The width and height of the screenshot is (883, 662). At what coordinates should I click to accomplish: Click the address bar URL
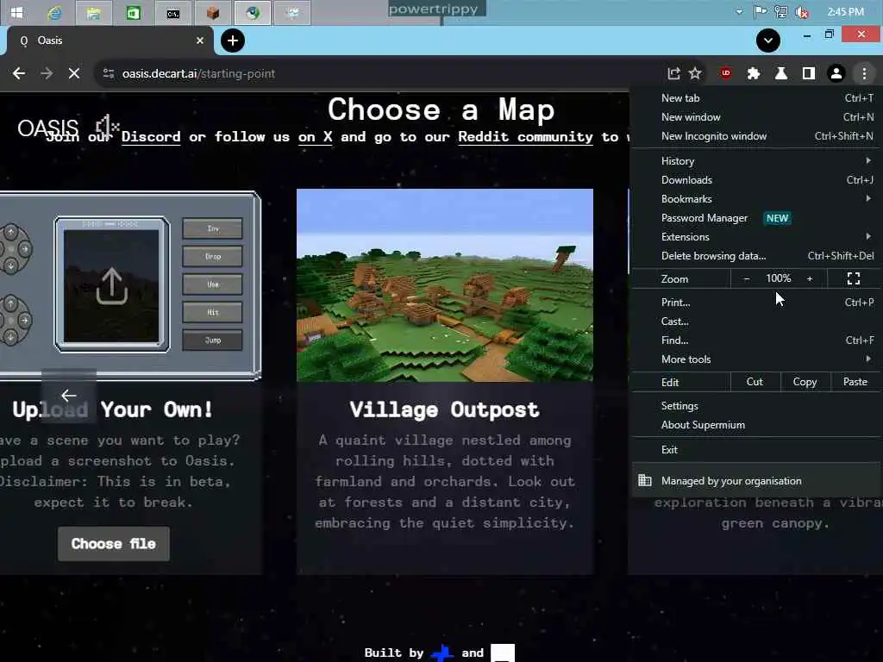pos(198,74)
